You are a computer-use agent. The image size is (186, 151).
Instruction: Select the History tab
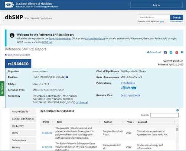[23, 147]
